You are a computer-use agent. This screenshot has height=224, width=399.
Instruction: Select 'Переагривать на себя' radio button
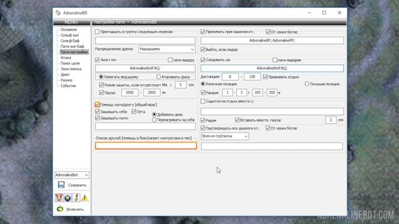[x=154, y=119]
